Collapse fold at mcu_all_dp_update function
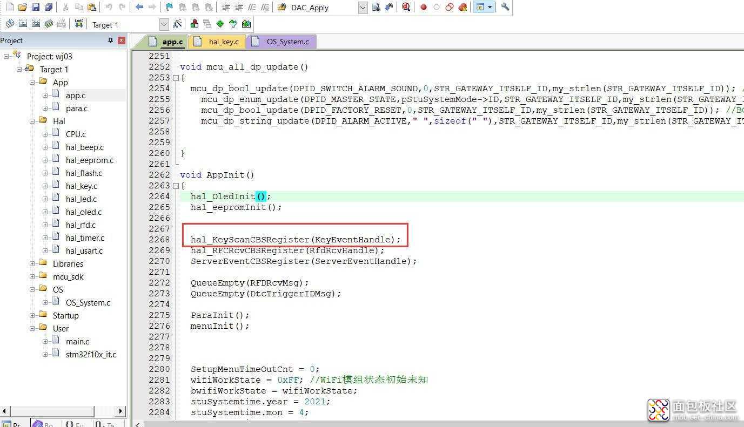The height and width of the screenshot is (427, 744). pyautogui.click(x=176, y=78)
